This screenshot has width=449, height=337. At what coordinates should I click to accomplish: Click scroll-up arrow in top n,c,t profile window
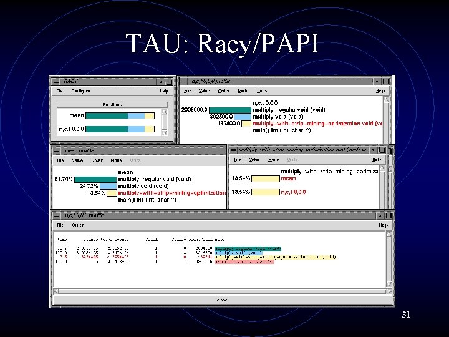click(x=386, y=100)
